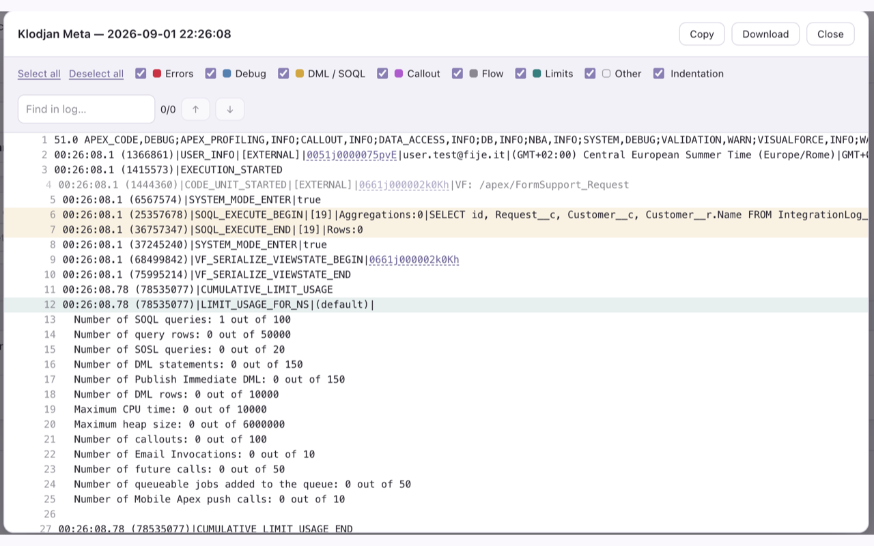Uncheck the Debug filter checkbox

click(x=211, y=74)
